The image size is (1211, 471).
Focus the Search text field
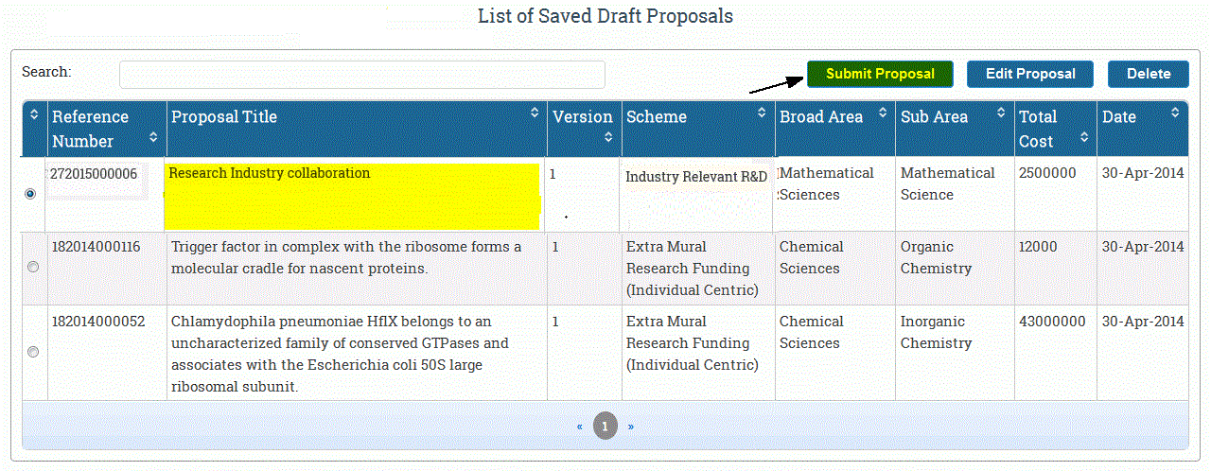click(x=362, y=75)
